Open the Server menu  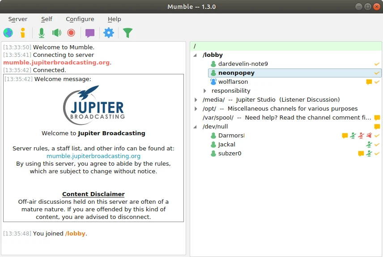pyautogui.click(x=18, y=19)
